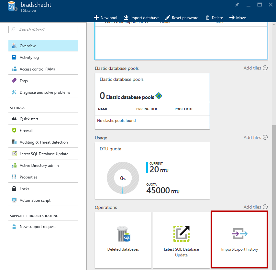The height and width of the screenshot is (270, 276).
Task: Click Add tiles text beside Usage
Action: [x=252, y=137]
